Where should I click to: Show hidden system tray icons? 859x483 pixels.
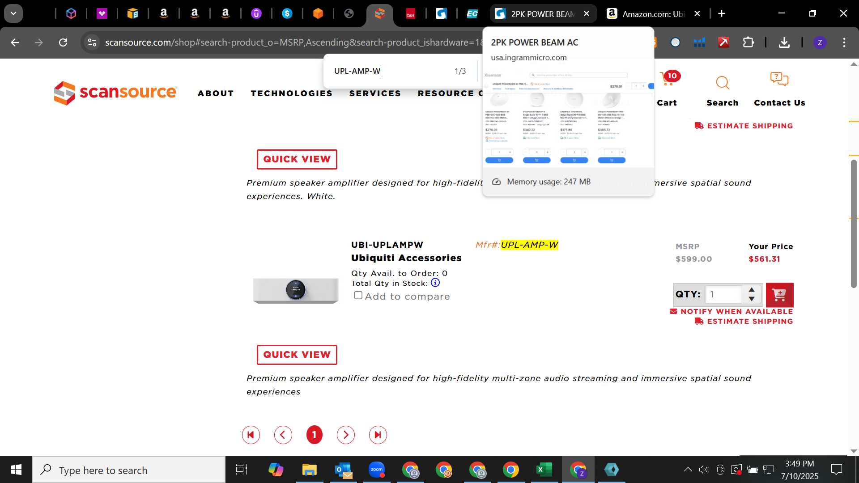click(688, 470)
